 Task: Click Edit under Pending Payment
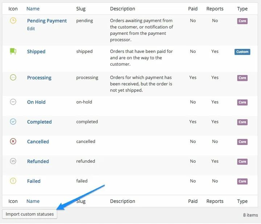[31, 29]
